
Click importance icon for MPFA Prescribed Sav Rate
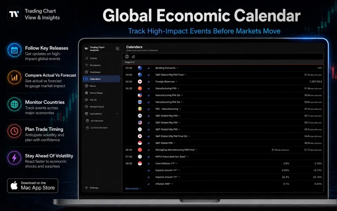(x=149, y=157)
